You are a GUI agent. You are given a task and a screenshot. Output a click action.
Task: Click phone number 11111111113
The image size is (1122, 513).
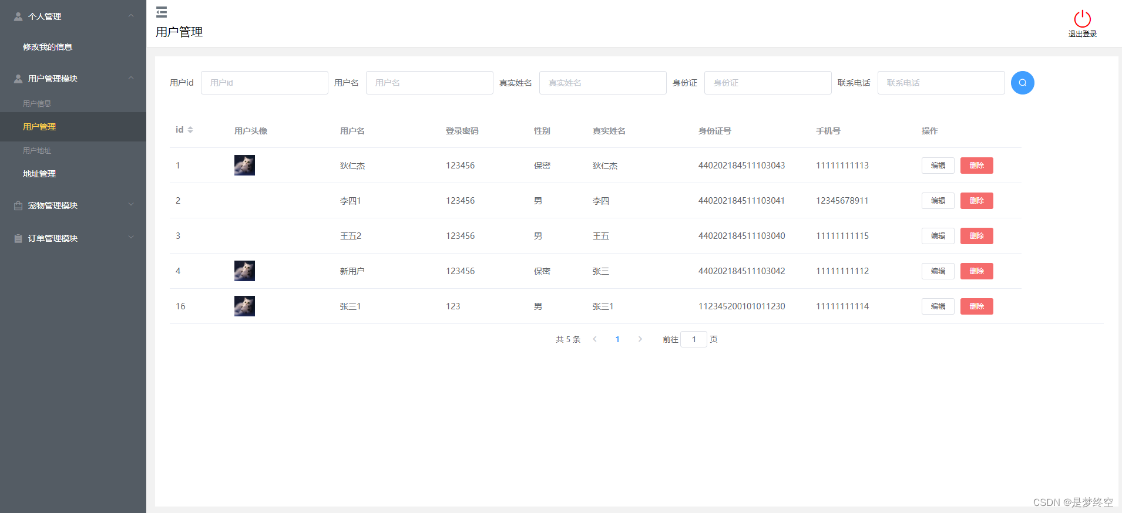tap(842, 166)
